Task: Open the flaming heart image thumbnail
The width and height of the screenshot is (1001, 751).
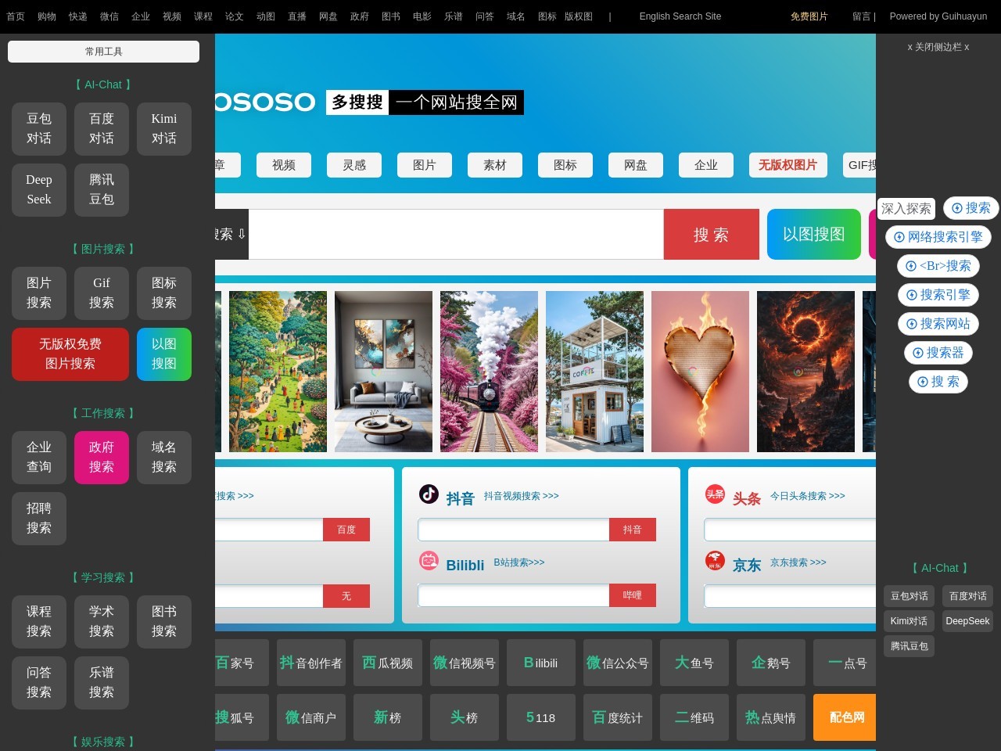Action: click(x=700, y=372)
